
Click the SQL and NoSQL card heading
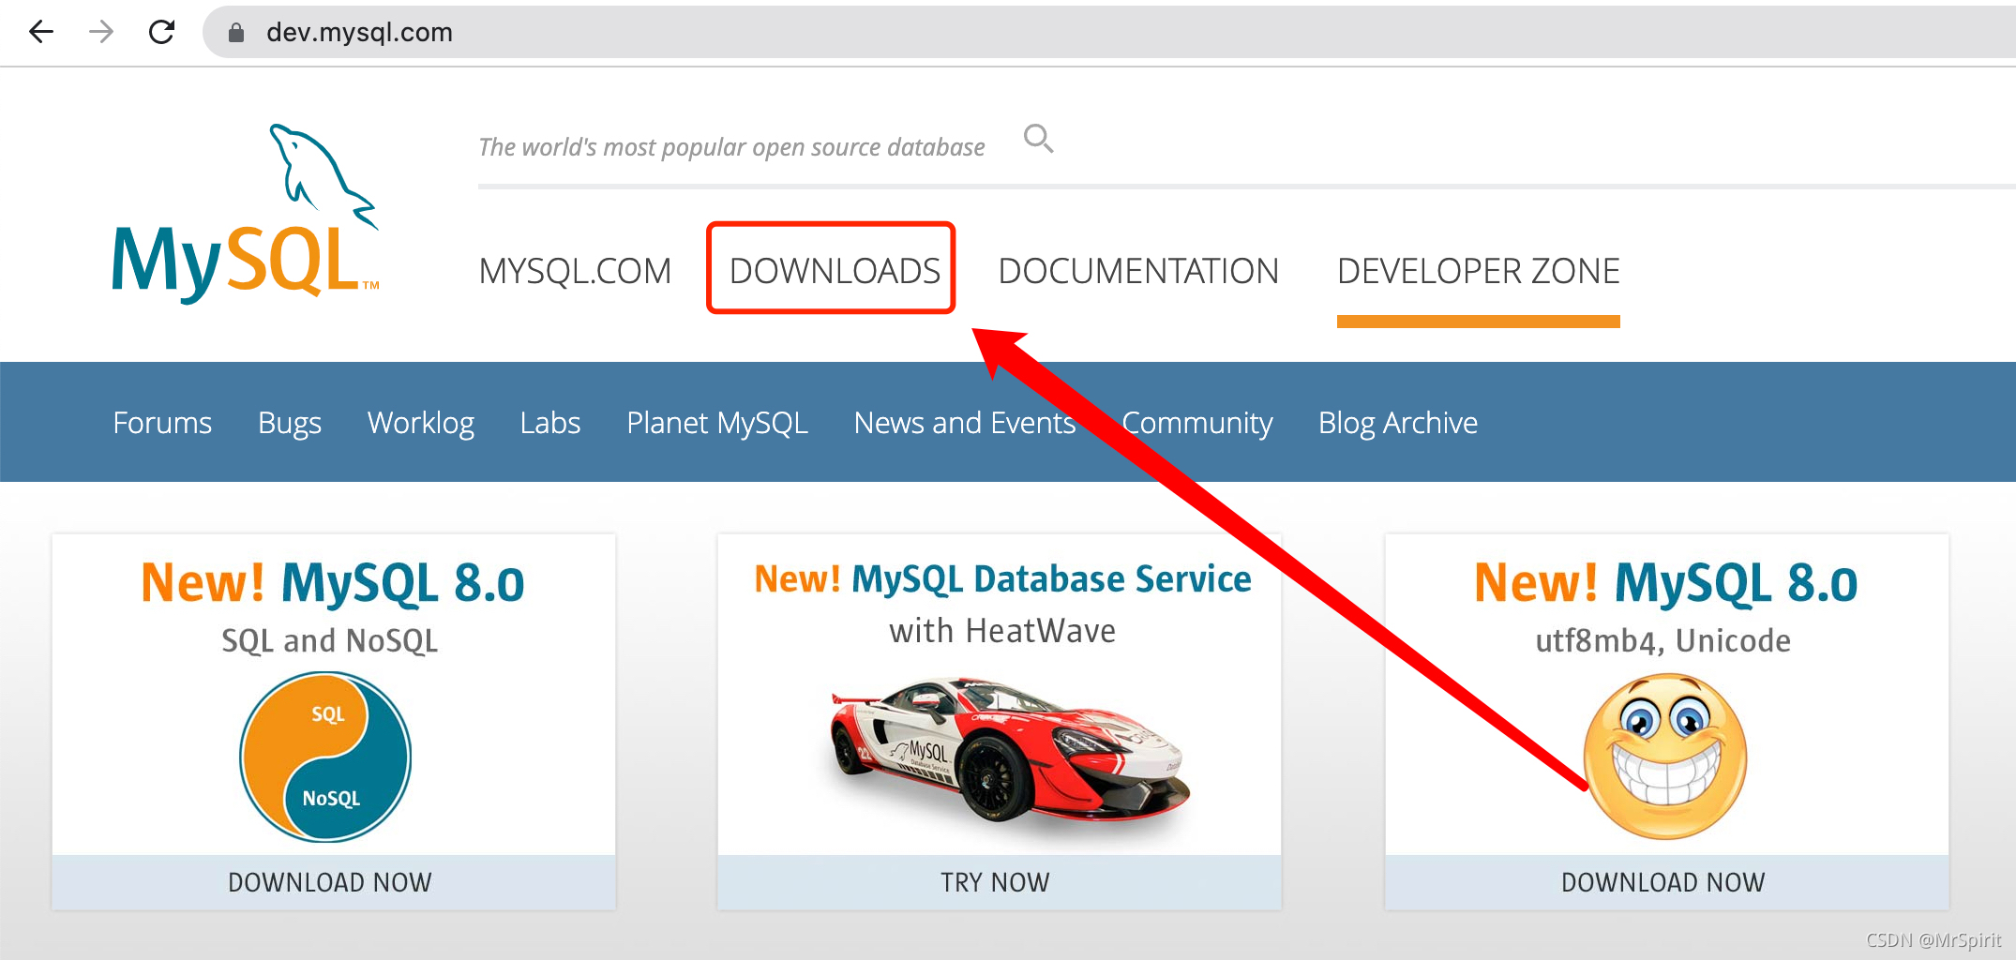click(x=333, y=582)
